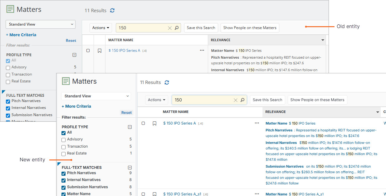The height and width of the screenshot is (196, 386).
Task: Uncheck Submission Narratives in new entity window
Action: click(64, 188)
